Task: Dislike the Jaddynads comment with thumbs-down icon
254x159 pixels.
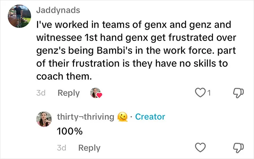Action: tap(238, 93)
